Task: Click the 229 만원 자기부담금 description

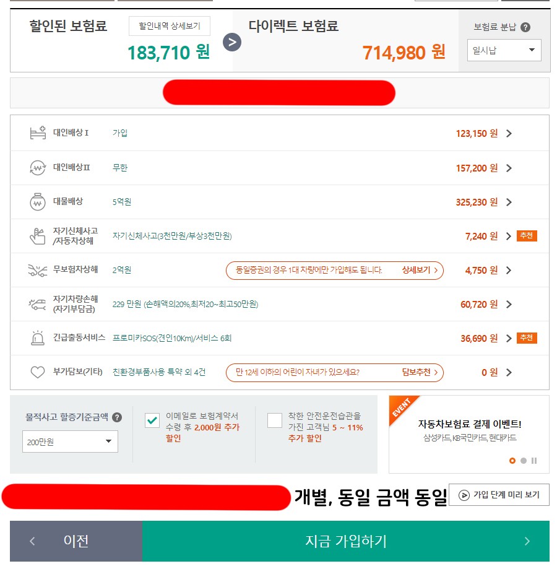Action: pos(185,304)
